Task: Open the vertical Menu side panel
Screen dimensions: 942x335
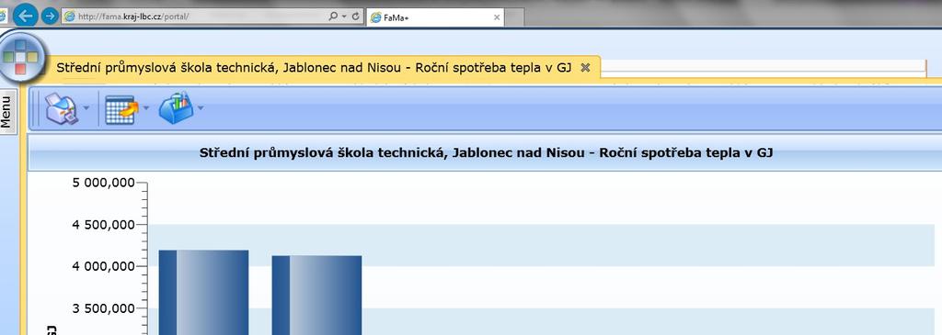Action: point(6,111)
